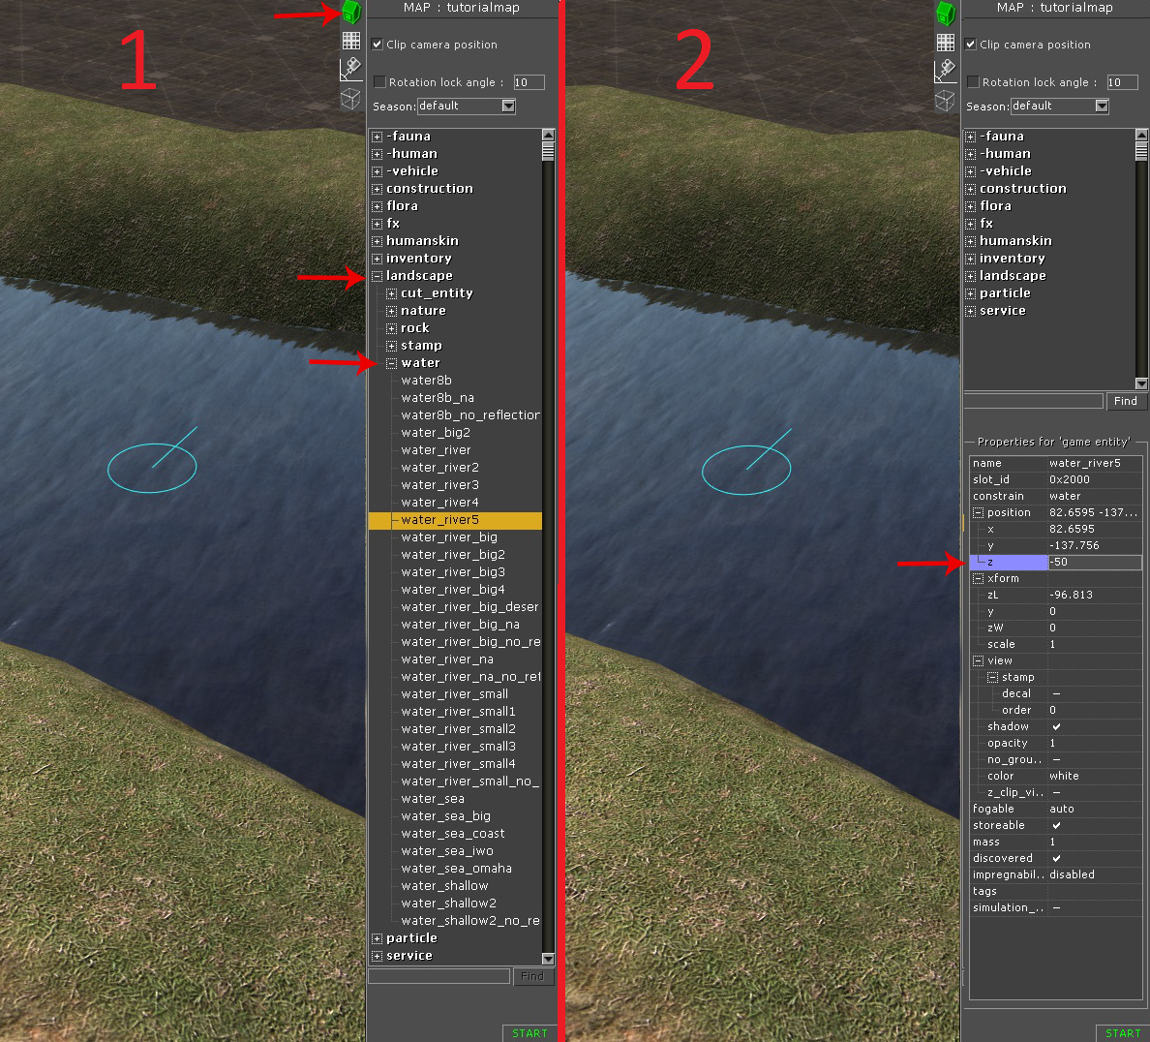Collapse landscape category in panel 1

pyautogui.click(x=377, y=277)
